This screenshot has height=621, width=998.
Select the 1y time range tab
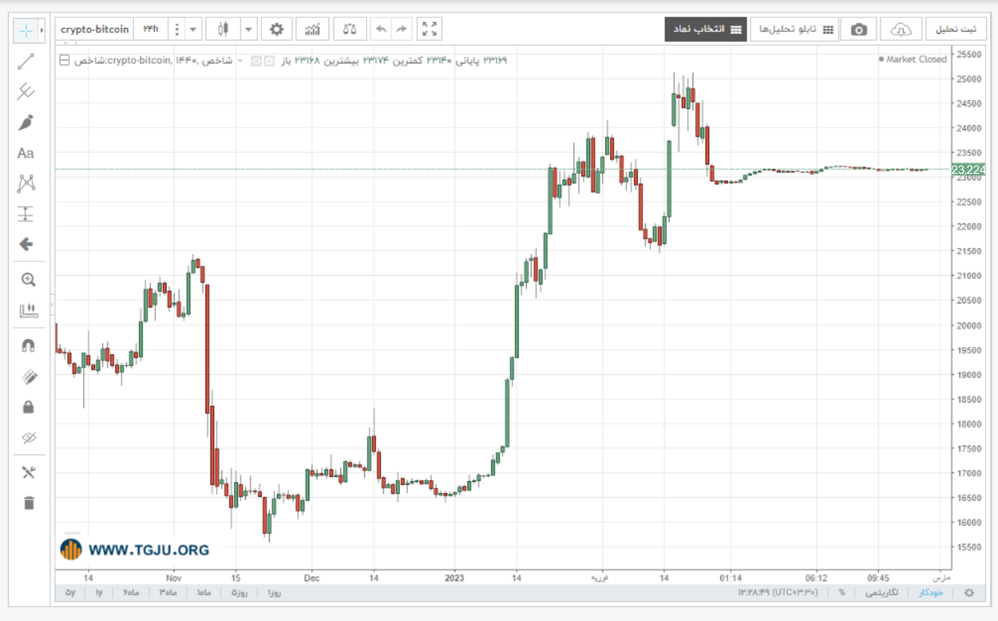(x=99, y=592)
